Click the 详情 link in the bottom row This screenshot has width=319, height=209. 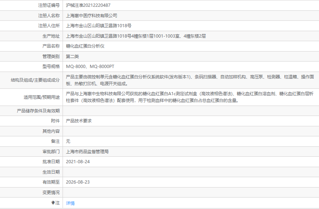[x=70, y=203]
